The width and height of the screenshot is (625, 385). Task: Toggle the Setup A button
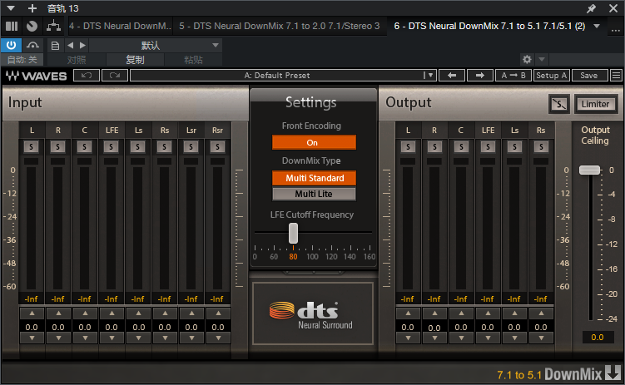coord(552,75)
